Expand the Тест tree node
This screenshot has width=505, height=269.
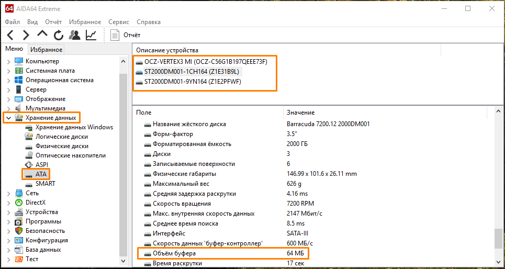click(8, 260)
